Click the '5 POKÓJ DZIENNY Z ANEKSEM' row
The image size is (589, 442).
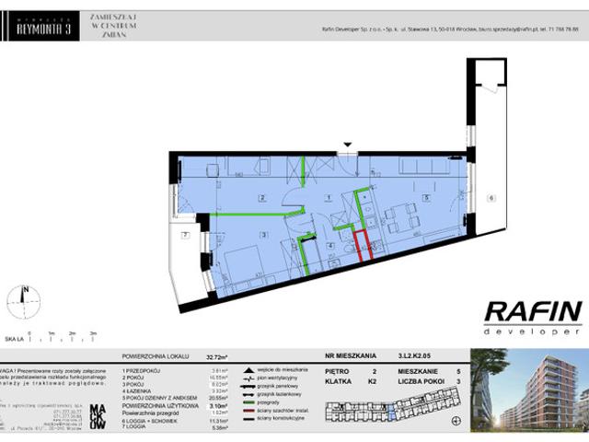coord(175,398)
